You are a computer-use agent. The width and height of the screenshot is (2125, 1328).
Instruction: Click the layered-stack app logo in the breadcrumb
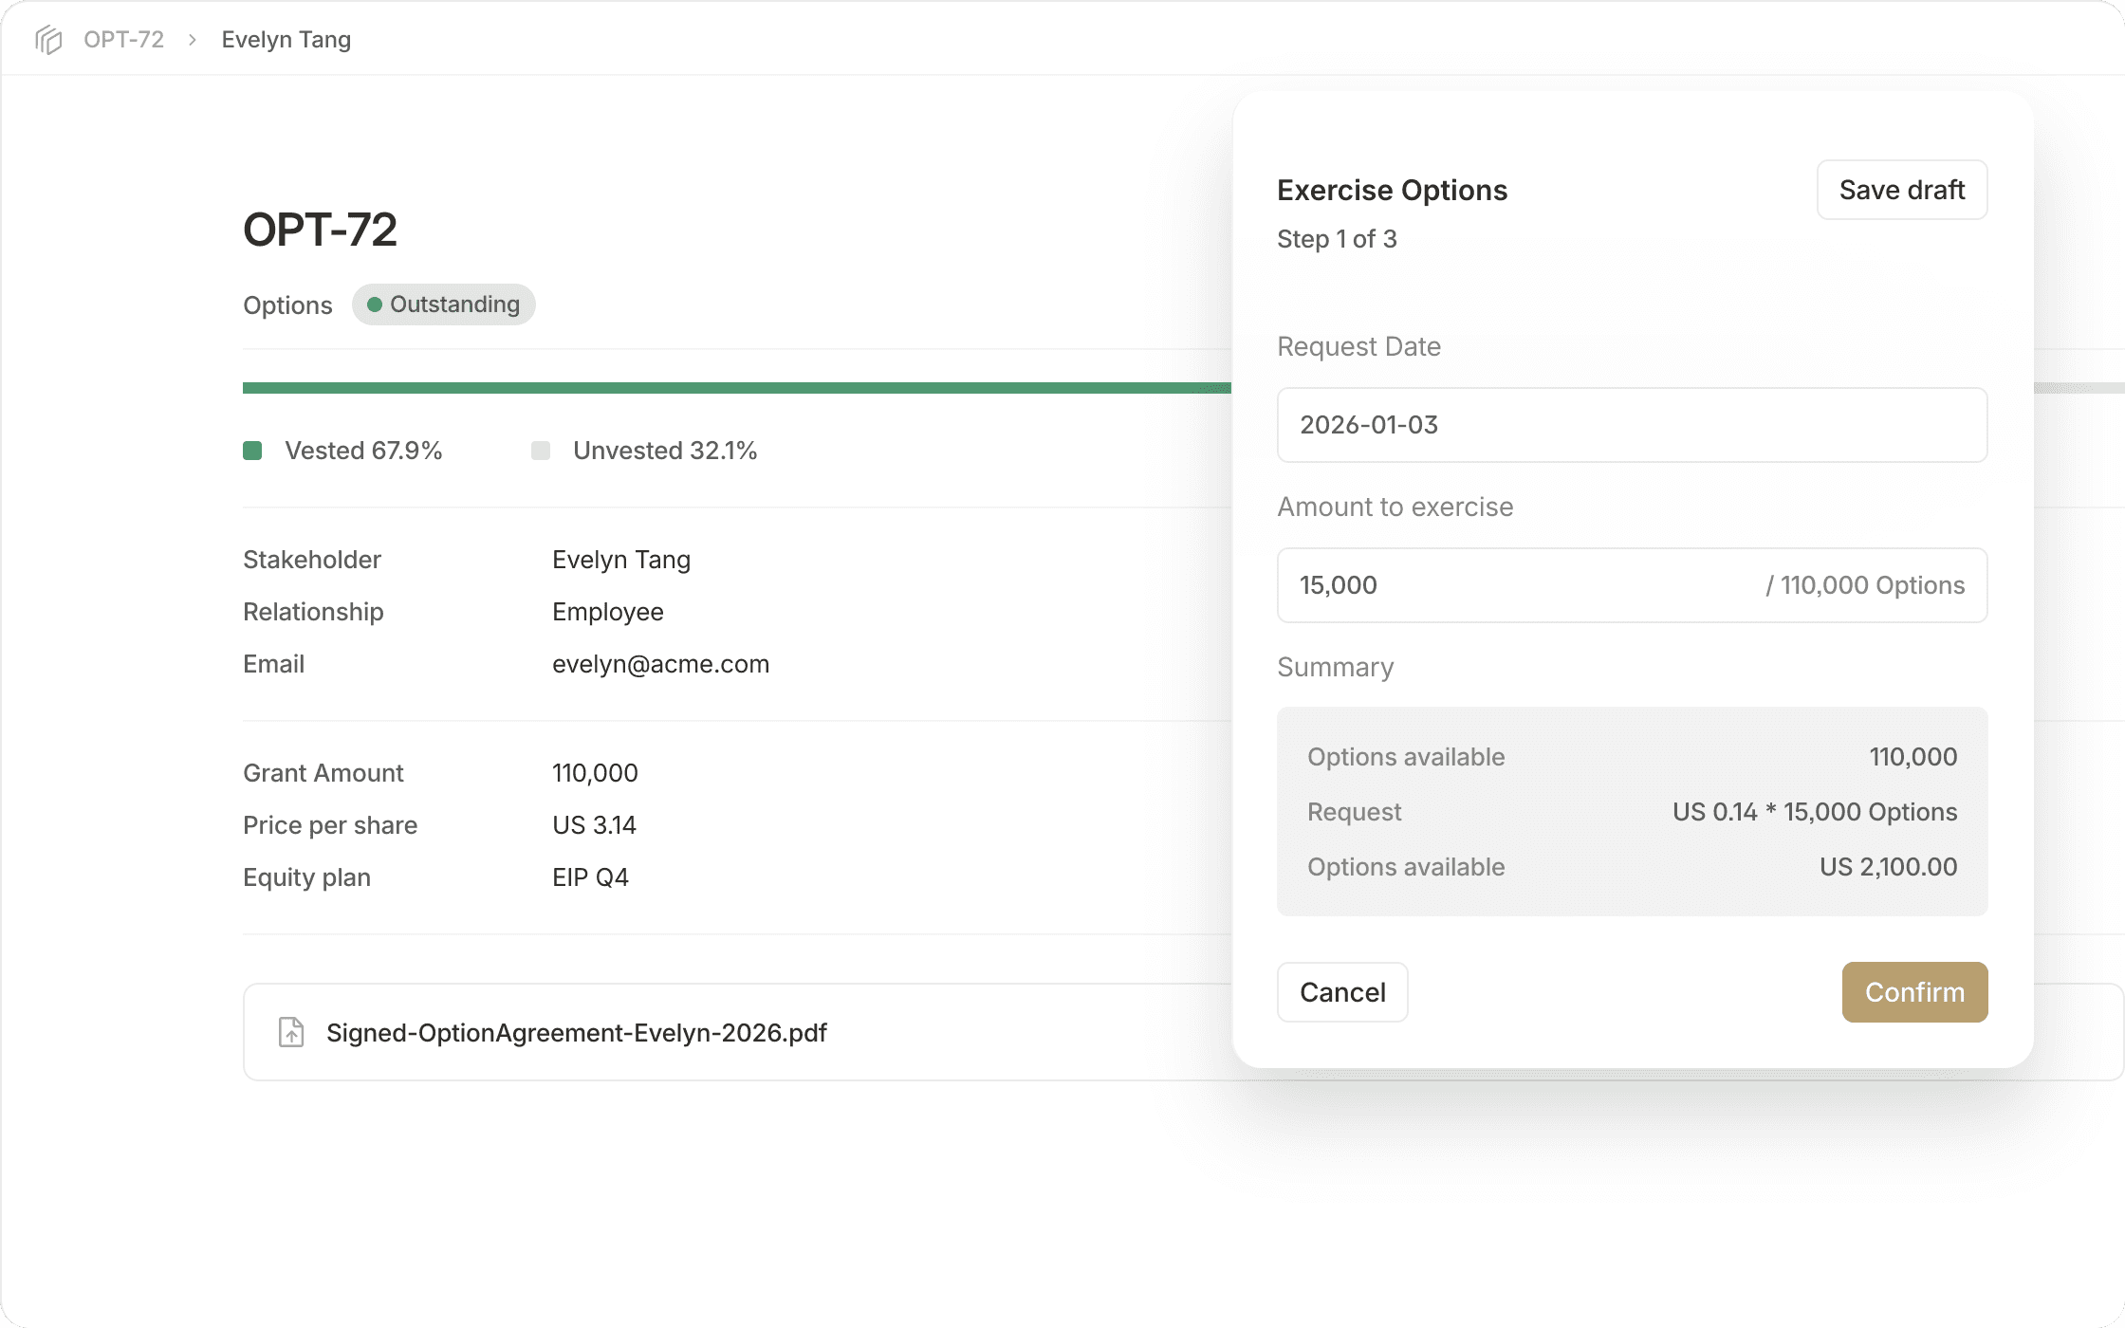tap(48, 39)
